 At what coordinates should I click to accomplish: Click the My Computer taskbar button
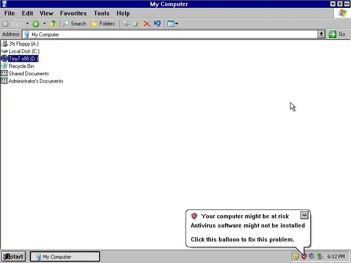65,256
